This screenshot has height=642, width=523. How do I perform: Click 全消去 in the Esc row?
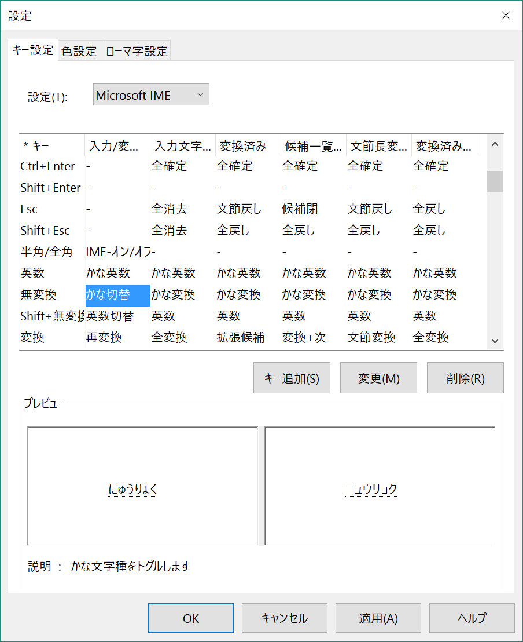pyautogui.click(x=169, y=209)
